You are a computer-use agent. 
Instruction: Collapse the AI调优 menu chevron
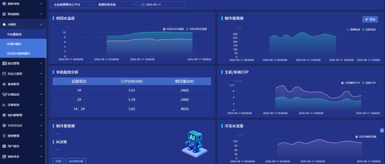[x=41, y=24]
